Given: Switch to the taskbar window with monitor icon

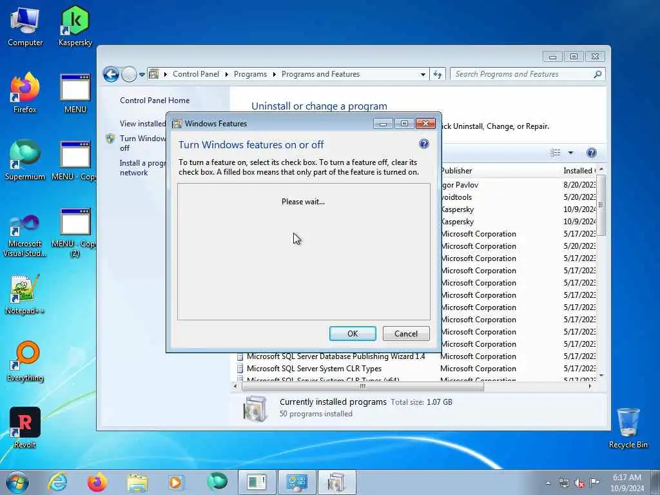Looking at the screenshot, I should pos(296,482).
